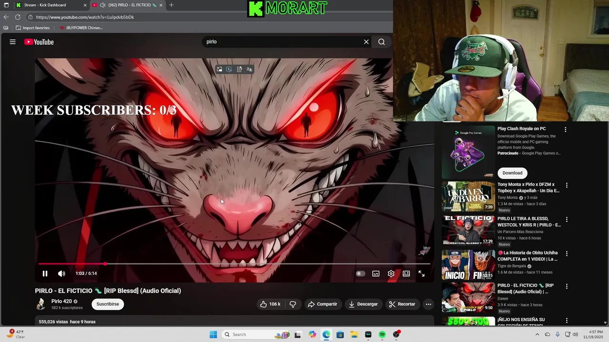Click the Edge video summary notes icon
The width and height of the screenshot is (609, 342).
click(239, 69)
